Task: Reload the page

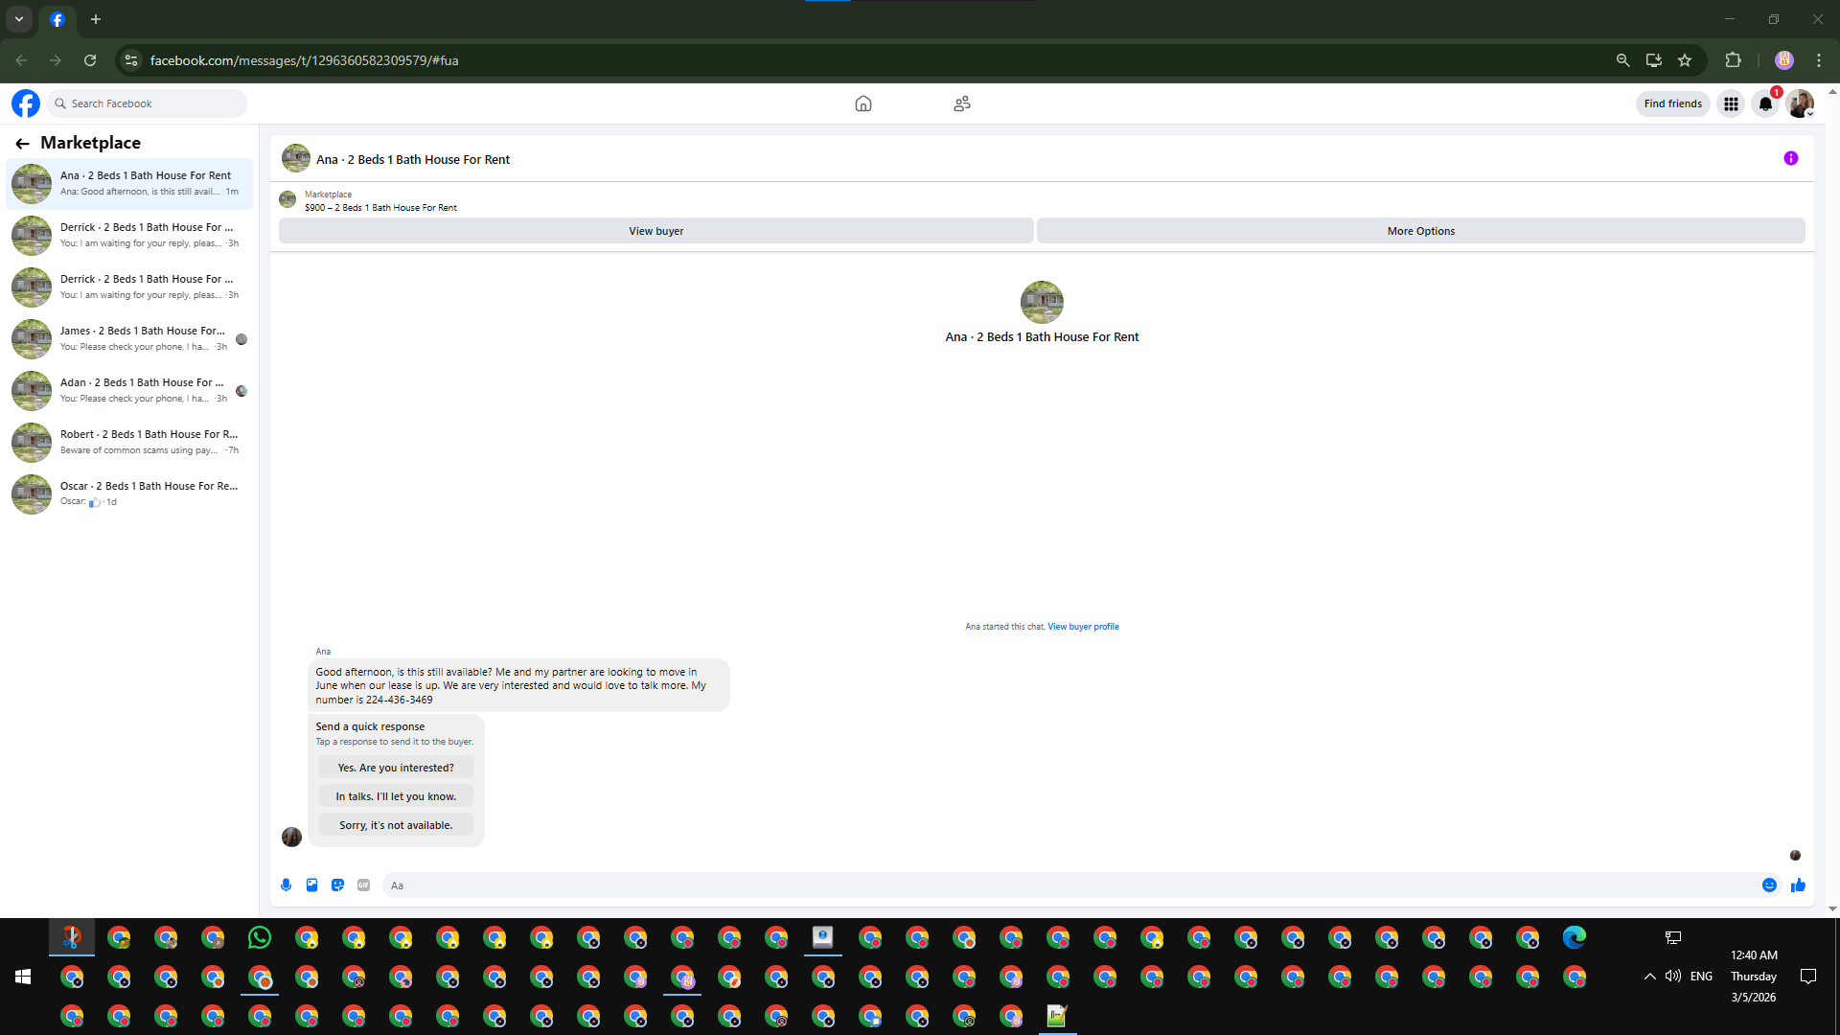Action: (90, 60)
